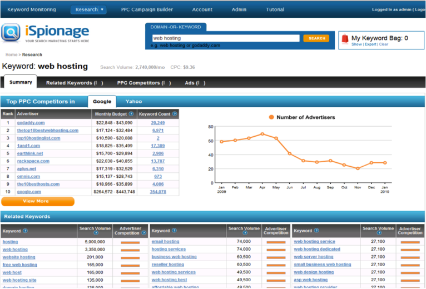Open omnis.com advertiser link

(x=28, y=176)
